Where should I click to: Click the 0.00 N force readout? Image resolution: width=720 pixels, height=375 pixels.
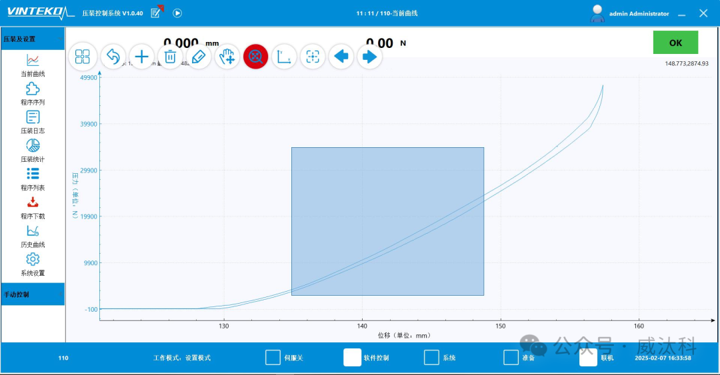click(386, 43)
